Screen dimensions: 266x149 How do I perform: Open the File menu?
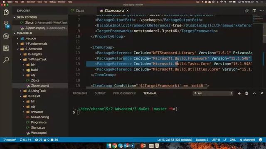pos(17,2)
